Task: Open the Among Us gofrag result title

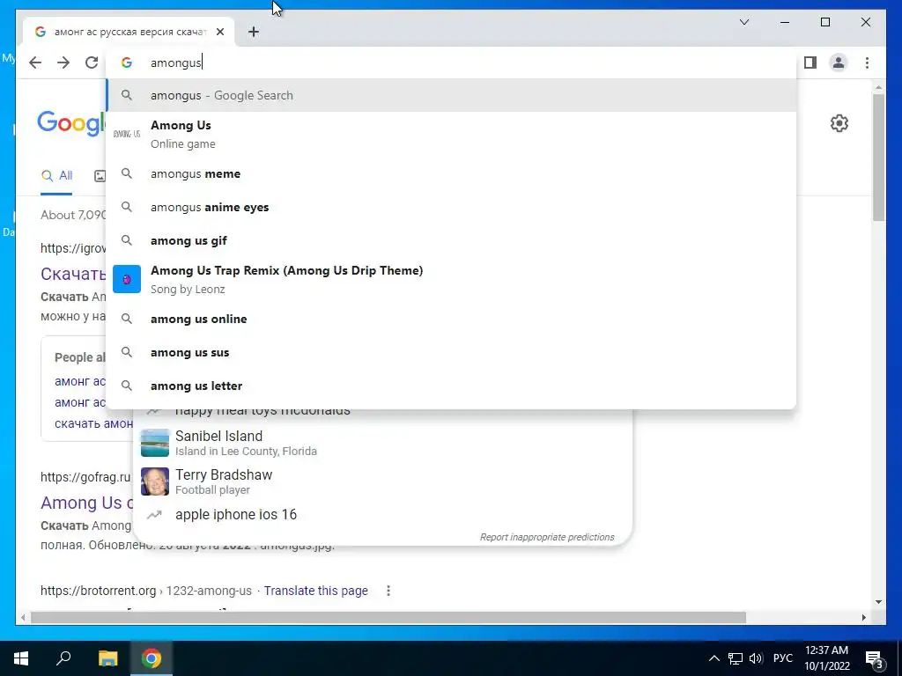Action: (x=86, y=503)
